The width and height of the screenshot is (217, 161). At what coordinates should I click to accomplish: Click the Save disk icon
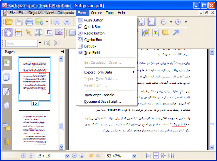tap(19, 22)
